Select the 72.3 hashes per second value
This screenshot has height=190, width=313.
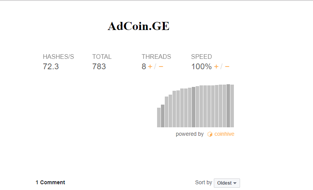pos(51,67)
